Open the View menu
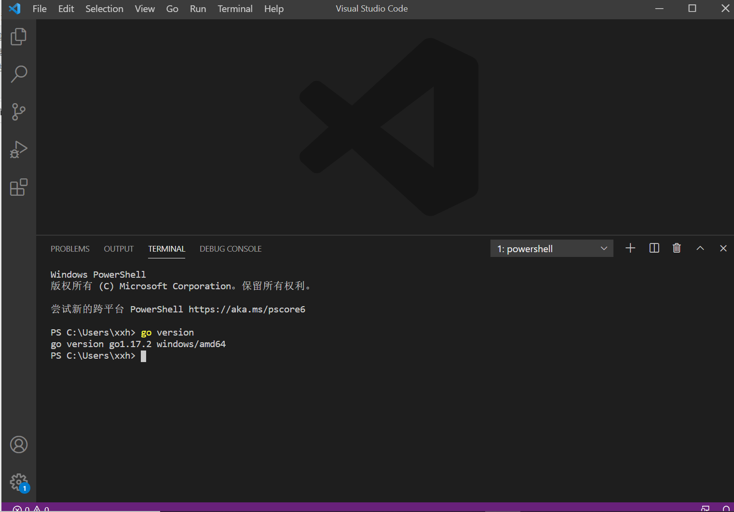 tap(145, 9)
